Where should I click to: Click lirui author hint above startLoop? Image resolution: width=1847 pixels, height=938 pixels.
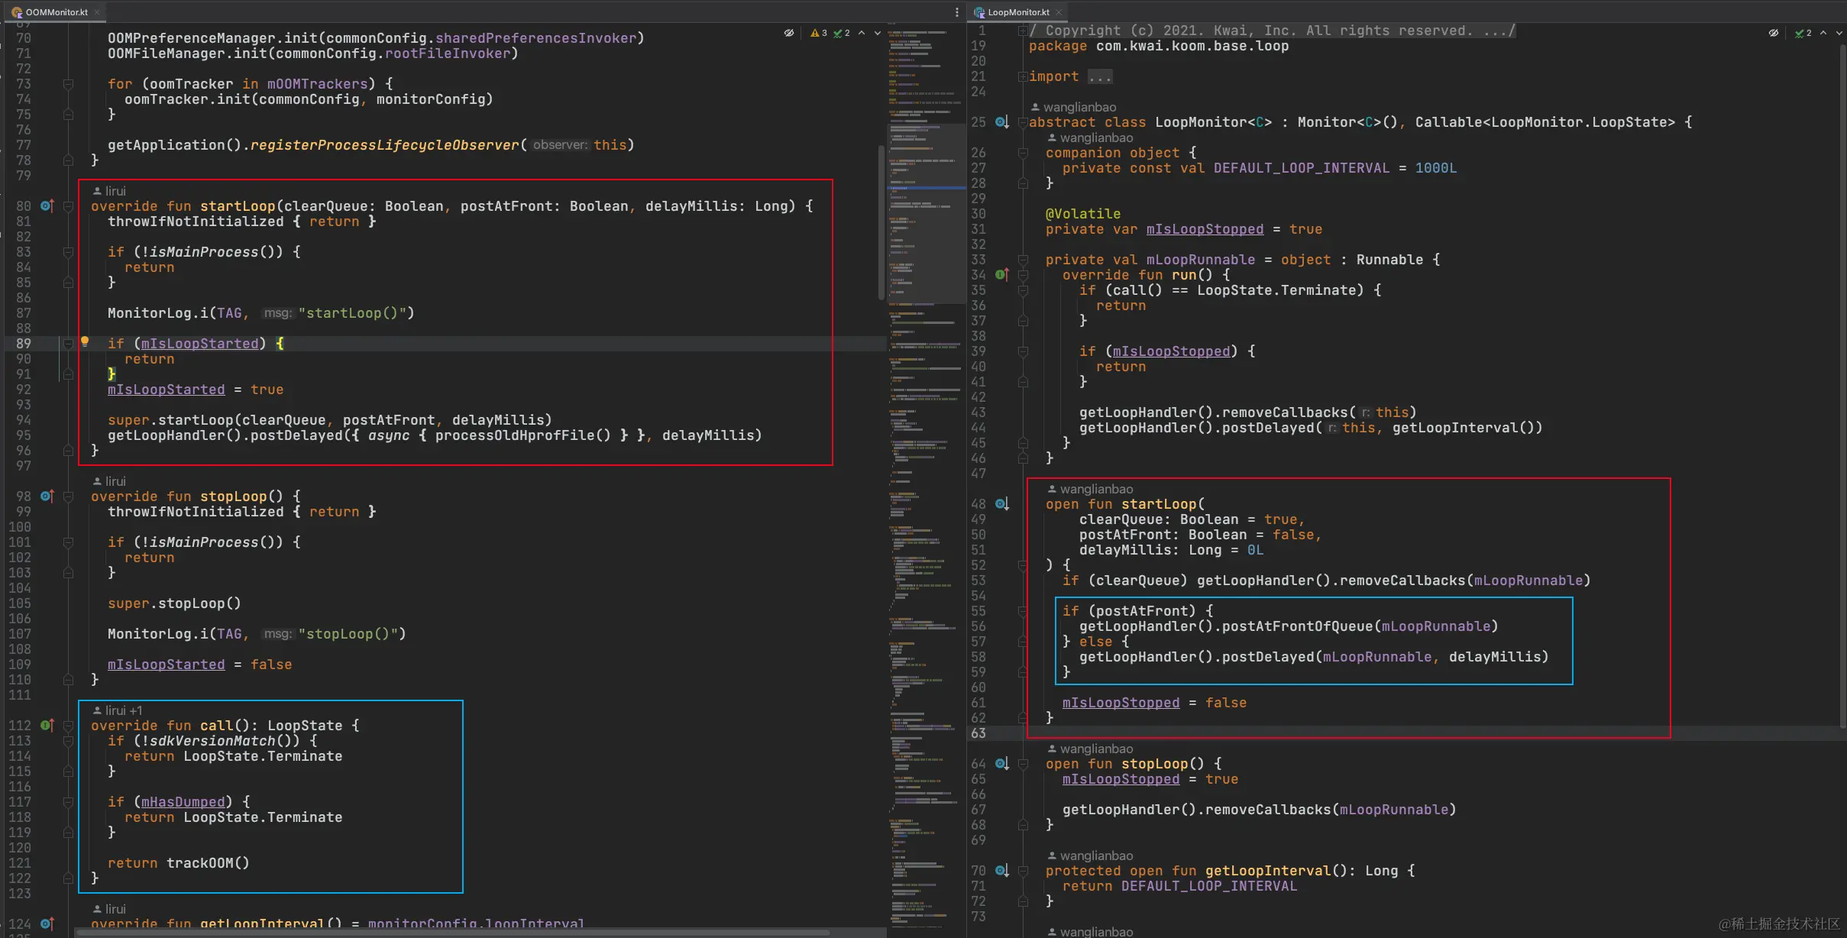tap(109, 191)
